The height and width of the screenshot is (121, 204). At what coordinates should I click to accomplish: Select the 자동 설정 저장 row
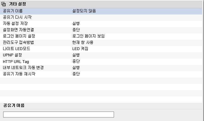[101, 24]
